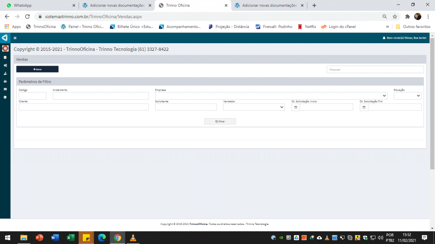This screenshot has height=244, width=435.
Task: Click the hamburger menu toggle in header
Action: [15, 38]
